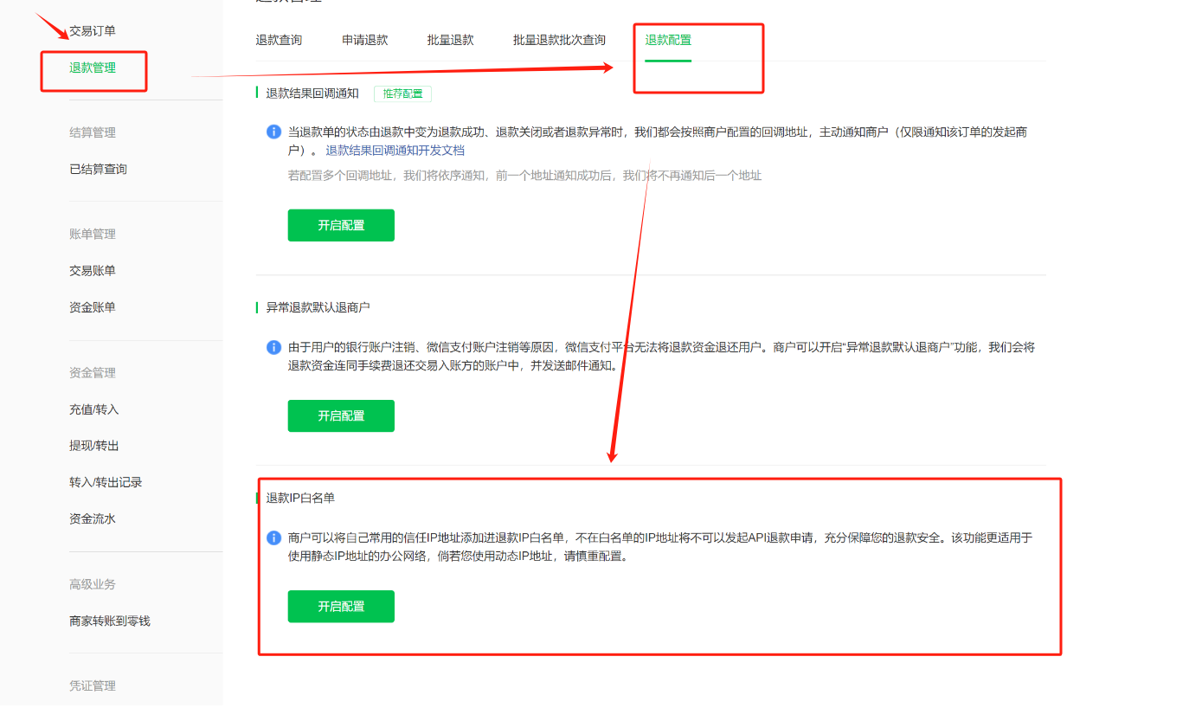Viewport: 1202px width, 708px height.
Task: Open 提现/转出 sidebar item
Action: pyautogui.click(x=94, y=446)
